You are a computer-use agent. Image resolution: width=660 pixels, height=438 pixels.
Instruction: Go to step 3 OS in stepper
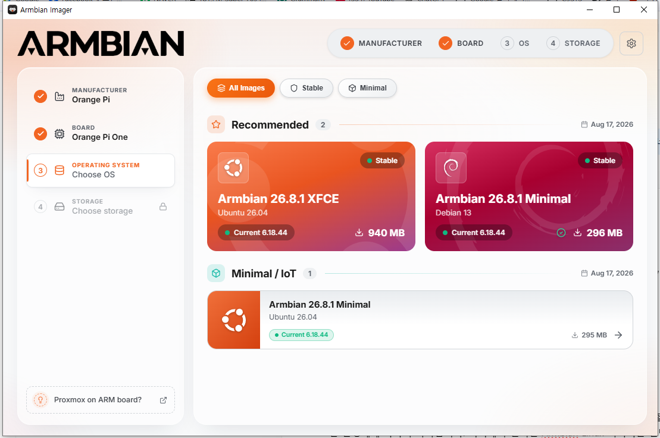515,43
